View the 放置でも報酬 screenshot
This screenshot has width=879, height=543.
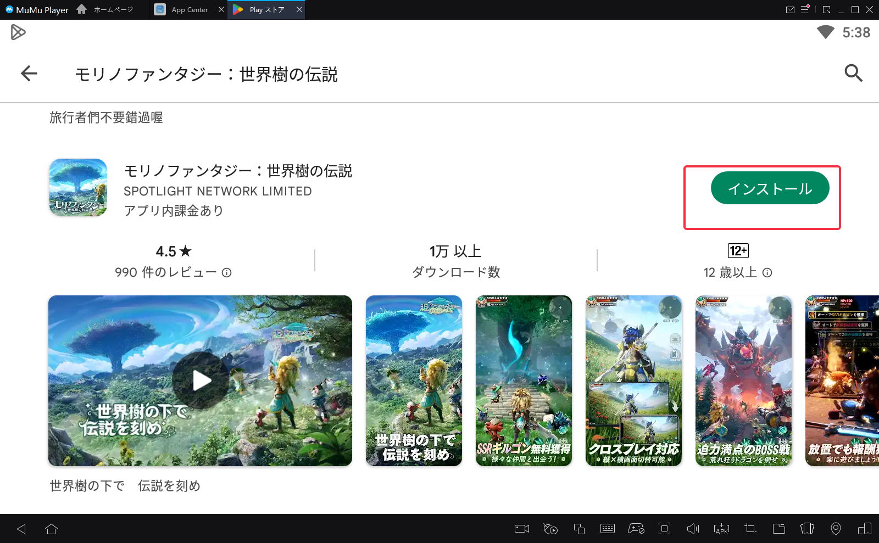[842, 380]
